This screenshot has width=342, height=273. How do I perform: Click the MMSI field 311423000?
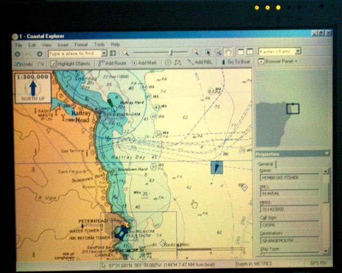(290, 209)
